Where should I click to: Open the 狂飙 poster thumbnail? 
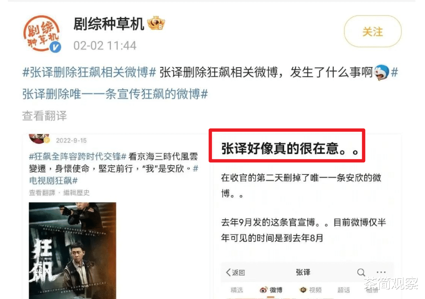tap(72, 250)
